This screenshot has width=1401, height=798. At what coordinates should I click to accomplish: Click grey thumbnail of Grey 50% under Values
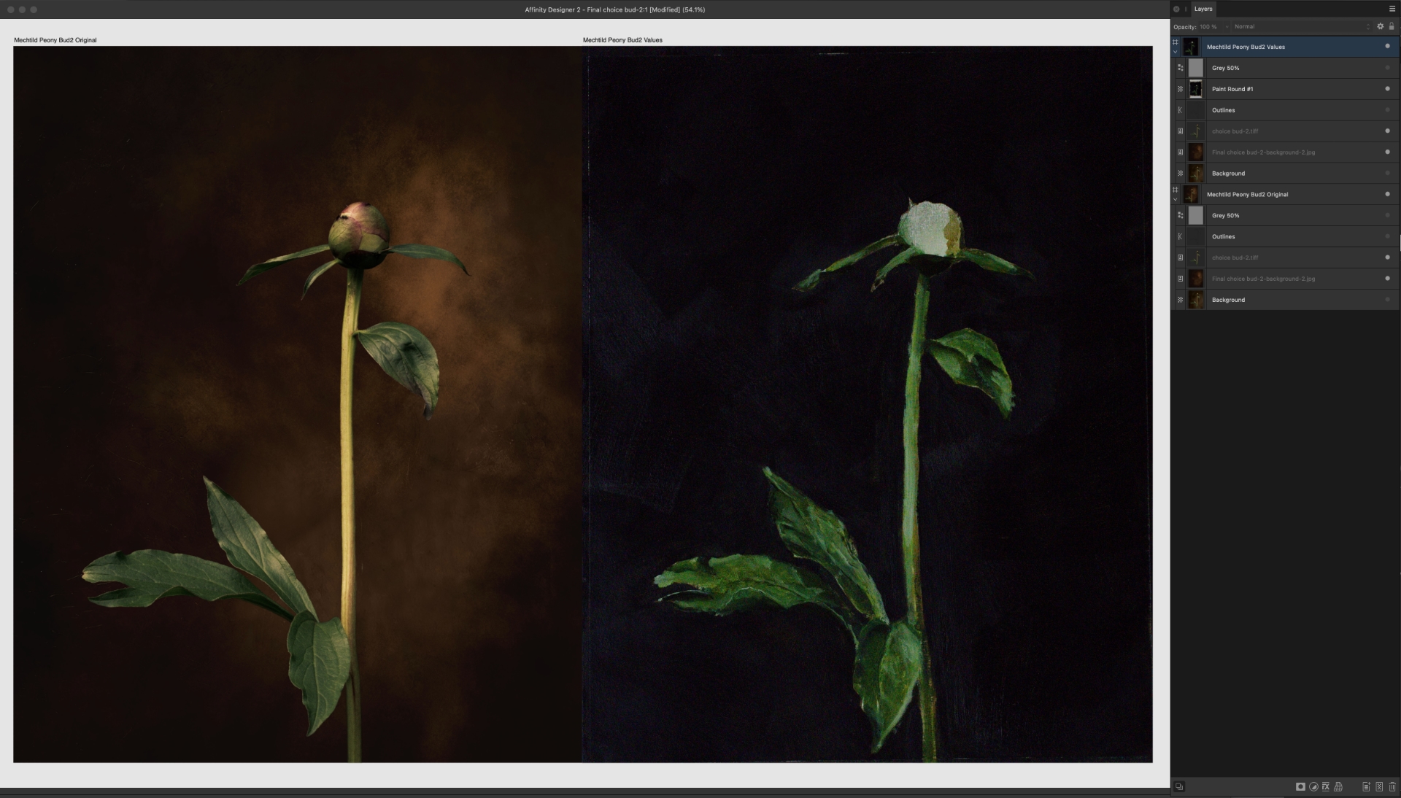point(1195,68)
